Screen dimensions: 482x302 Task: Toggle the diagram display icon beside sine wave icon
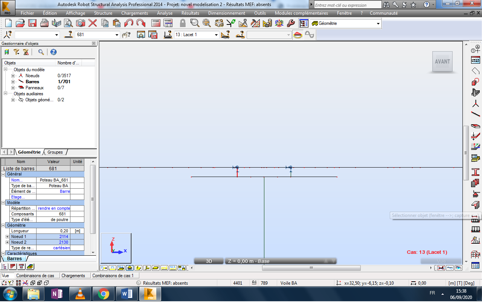(298, 35)
